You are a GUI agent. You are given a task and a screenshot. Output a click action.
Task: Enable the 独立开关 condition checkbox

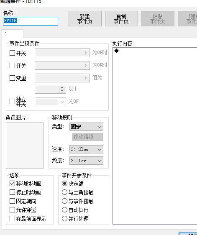coord(12,102)
